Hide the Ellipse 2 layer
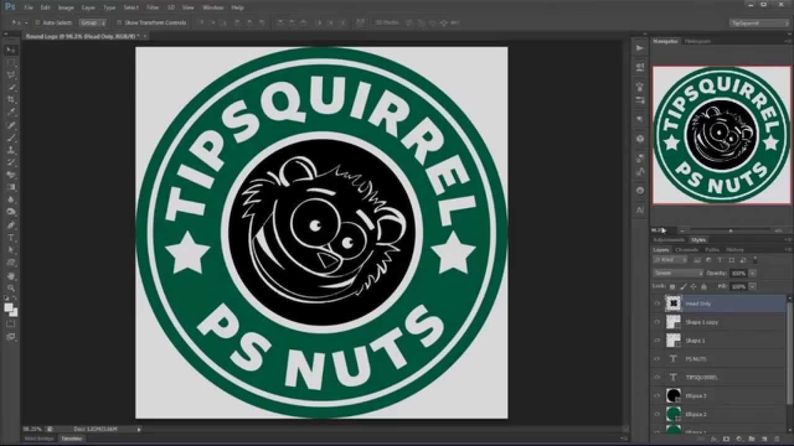This screenshot has width=794, height=446. point(658,414)
